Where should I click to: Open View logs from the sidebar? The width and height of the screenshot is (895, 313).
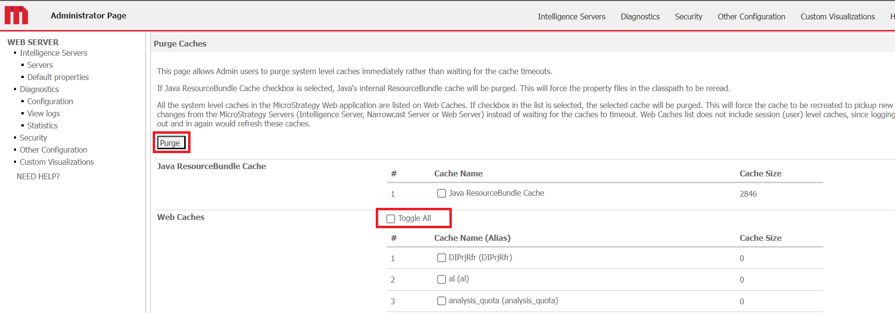[43, 113]
